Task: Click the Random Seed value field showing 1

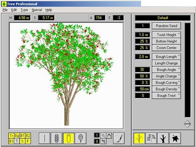Action: pyautogui.click(x=142, y=26)
